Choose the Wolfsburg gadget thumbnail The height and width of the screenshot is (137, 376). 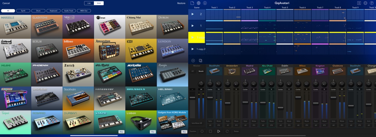[47, 99]
